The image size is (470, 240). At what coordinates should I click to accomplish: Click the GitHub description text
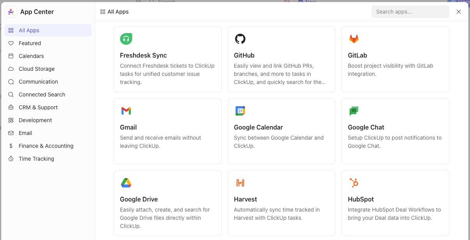click(280, 74)
